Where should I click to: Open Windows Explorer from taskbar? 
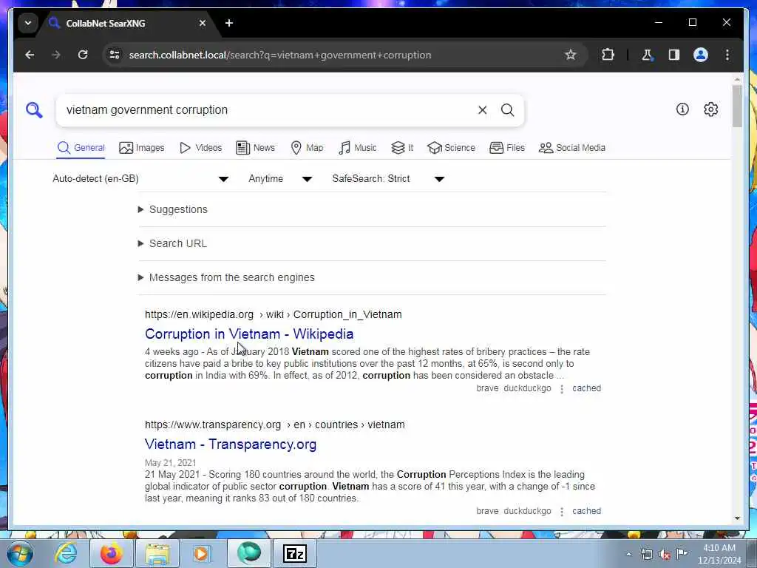(157, 553)
